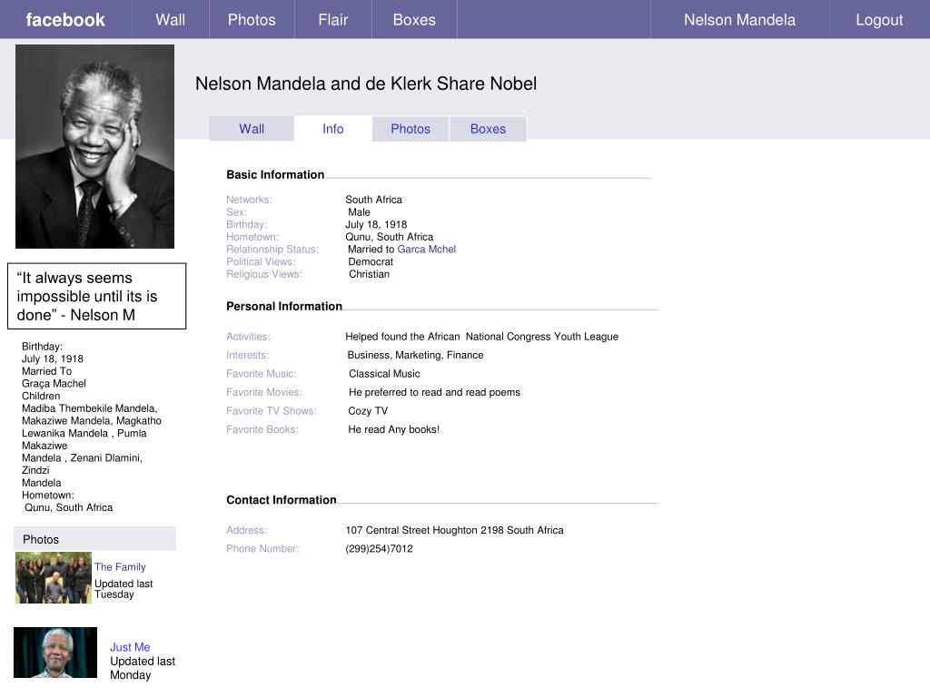The height and width of the screenshot is (697, 930).
Task: Open the Just Me album thumbnail
Action: [x=55, y=653]
